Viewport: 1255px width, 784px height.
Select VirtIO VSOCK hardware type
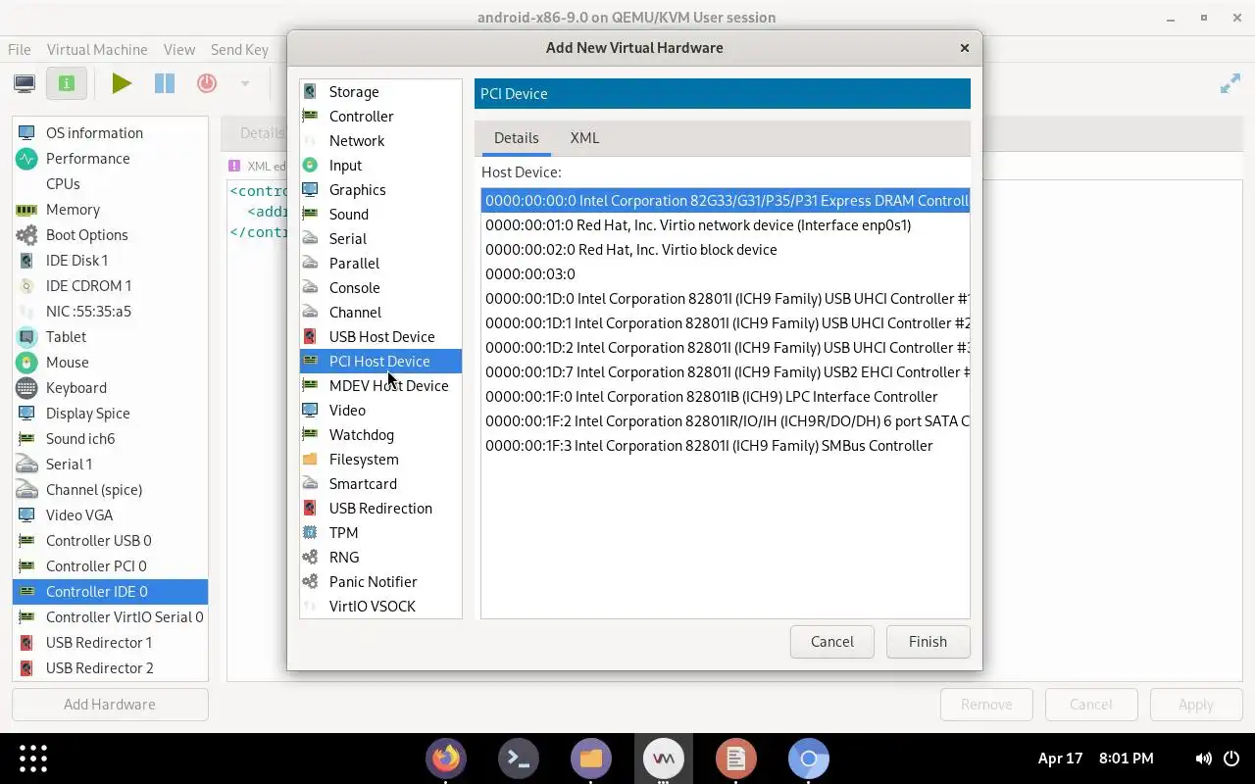(x=380, y=606)
